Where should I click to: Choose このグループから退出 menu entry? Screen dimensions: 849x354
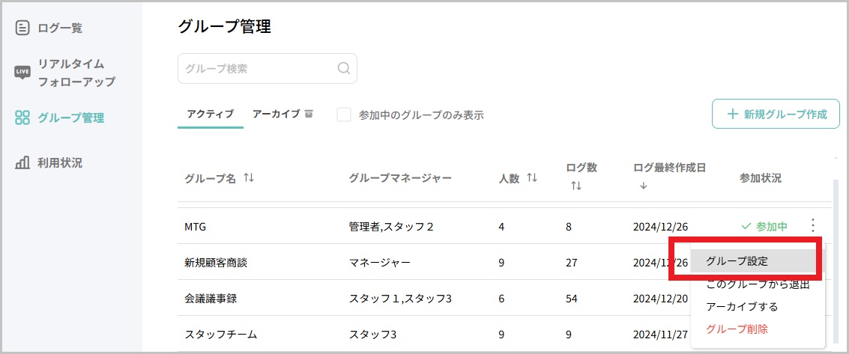click(x=758, y=284)
